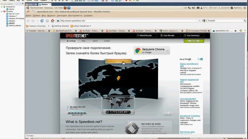Click the site identity icon in address bar

click(x=58, y=20)
